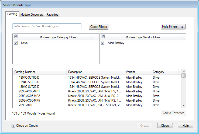Click in the module type search field

point(47,26)
